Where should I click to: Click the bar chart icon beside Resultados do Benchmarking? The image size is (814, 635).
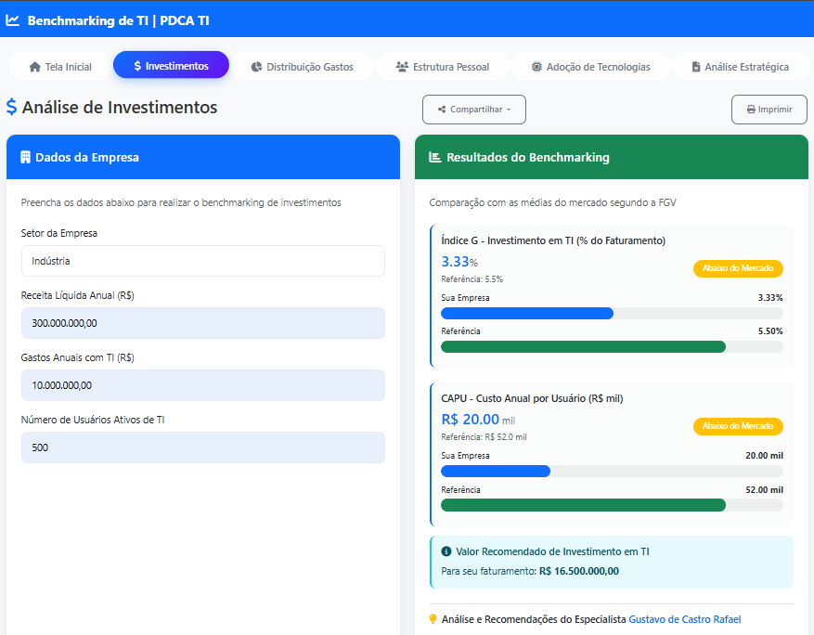435,157
